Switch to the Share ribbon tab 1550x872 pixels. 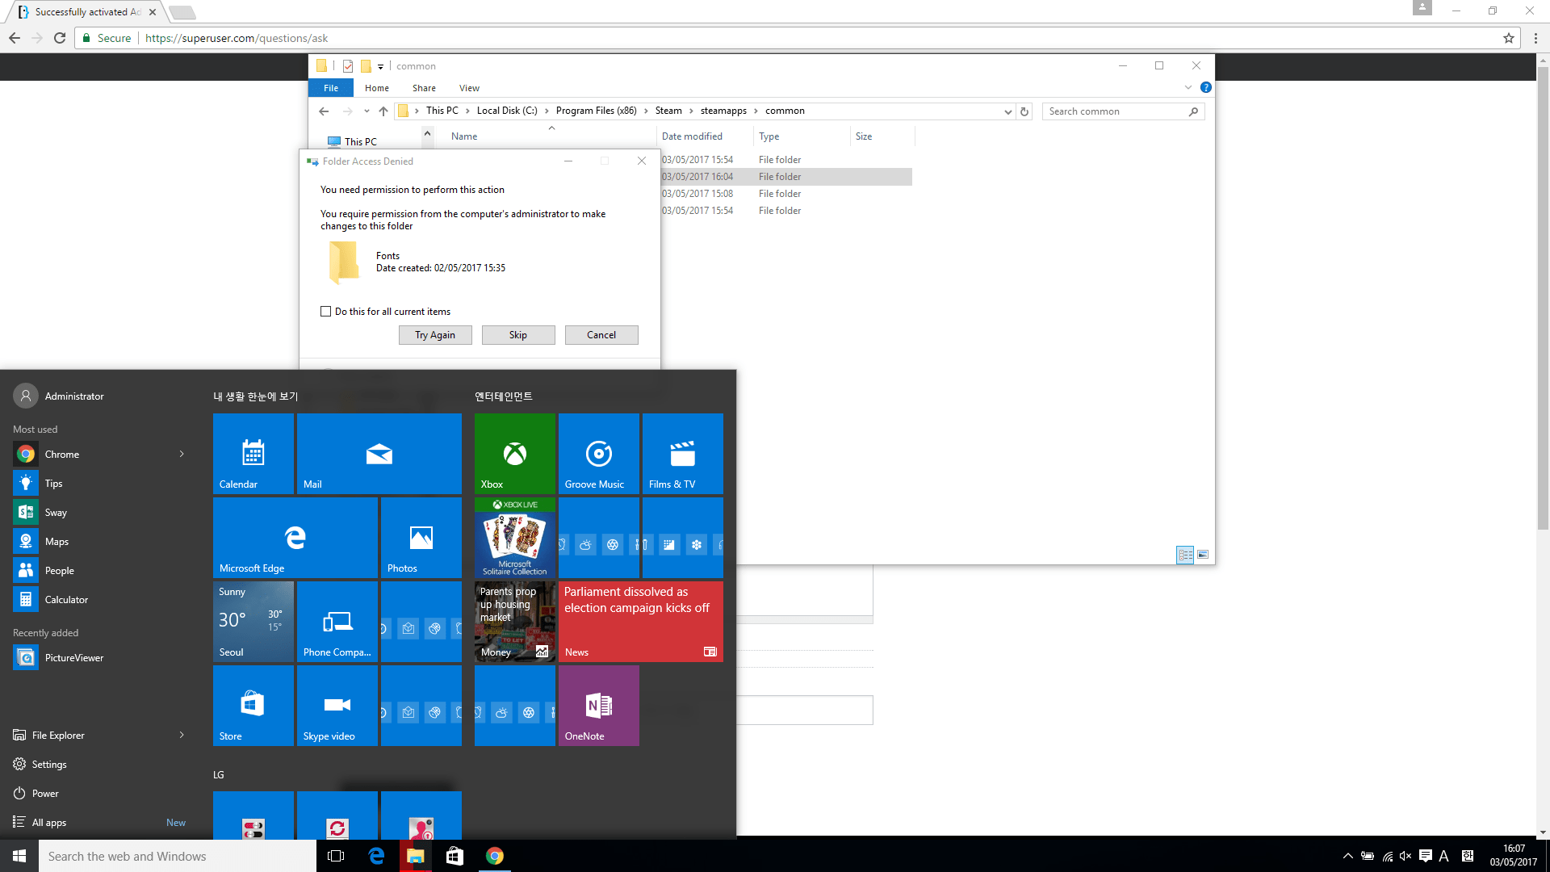[x=424, y=88]
